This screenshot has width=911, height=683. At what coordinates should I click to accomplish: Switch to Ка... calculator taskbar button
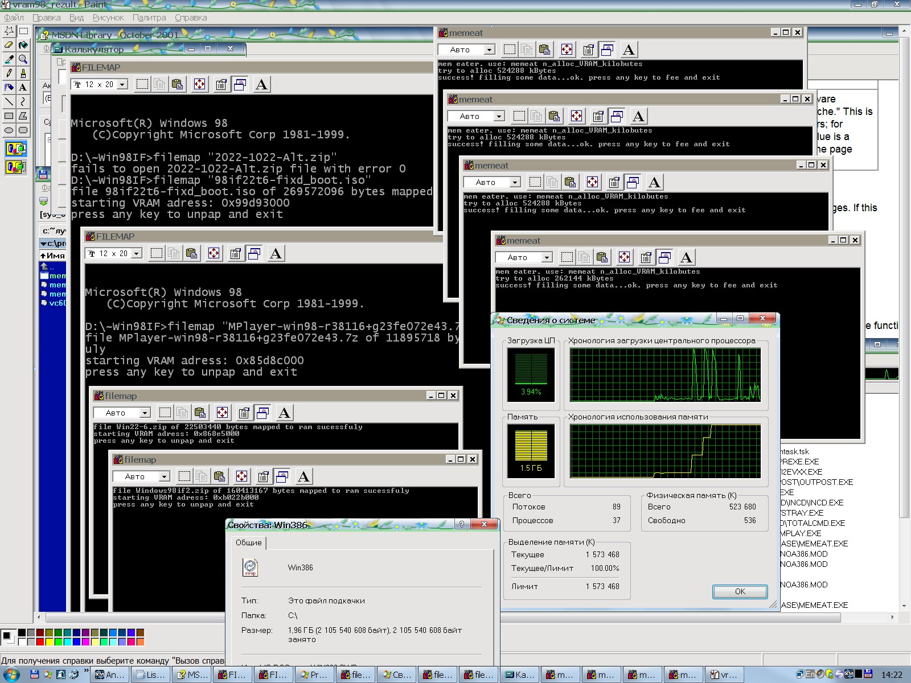519,674
